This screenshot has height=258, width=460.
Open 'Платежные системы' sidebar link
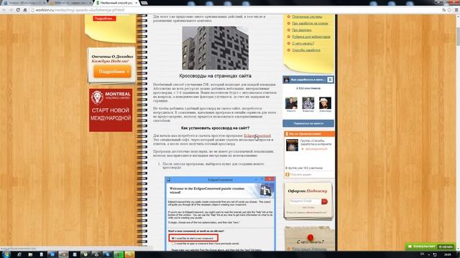tap(307, 16)
